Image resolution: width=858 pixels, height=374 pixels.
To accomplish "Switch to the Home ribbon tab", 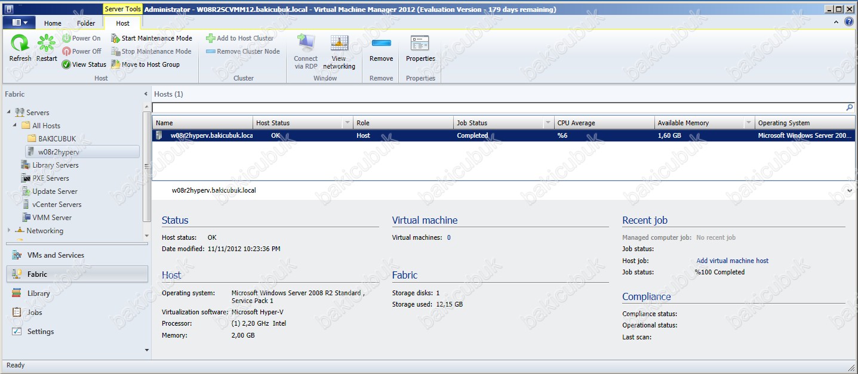I will coord(53,23).
